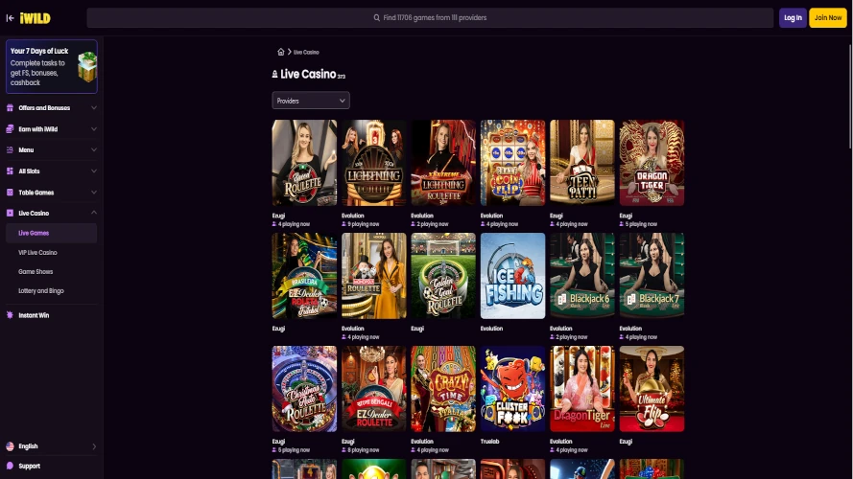Collapse the sidebar with the arrow icon
853x479 pixels.
pos(10,18)
